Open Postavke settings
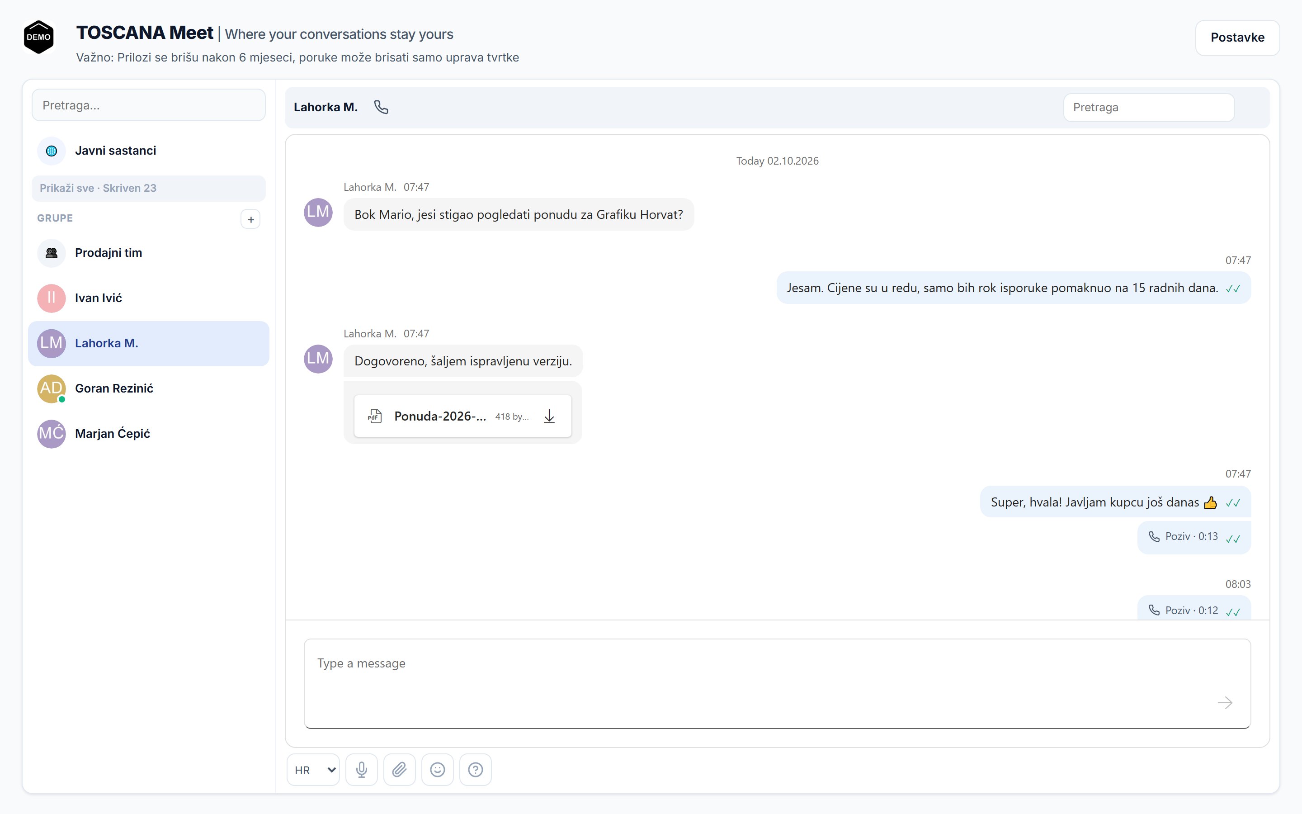1302x814 pixels. [1237, 38]
